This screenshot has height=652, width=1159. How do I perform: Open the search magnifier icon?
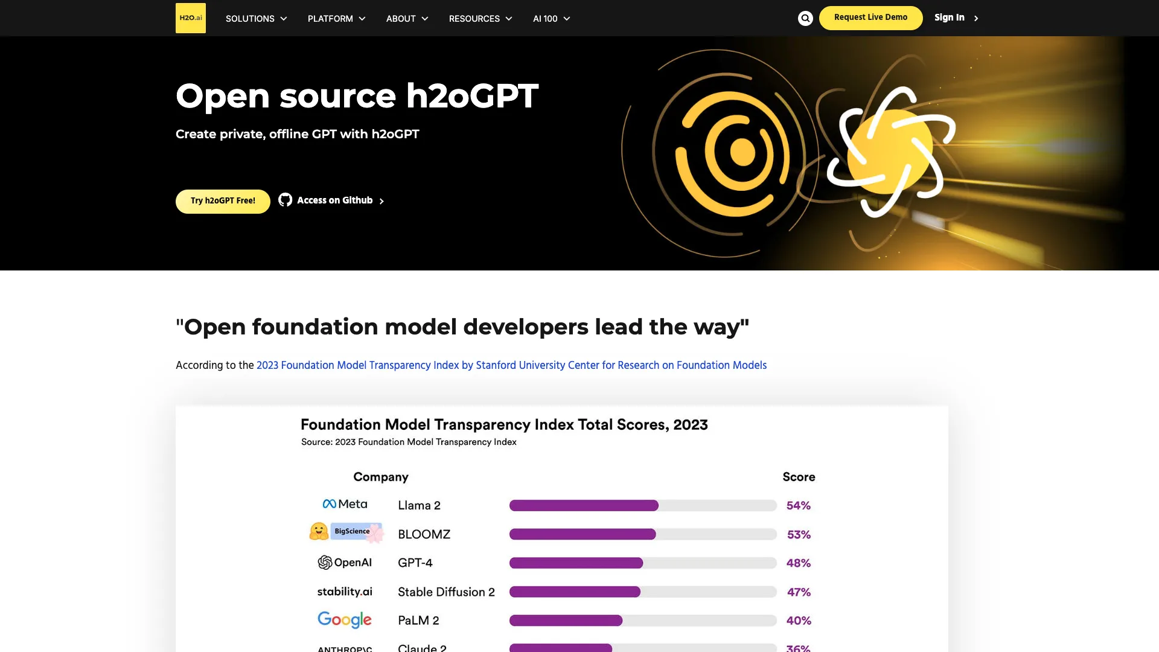805,18
